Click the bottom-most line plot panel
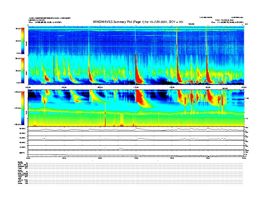The image size is (263, 203). (x=136, y=153)
